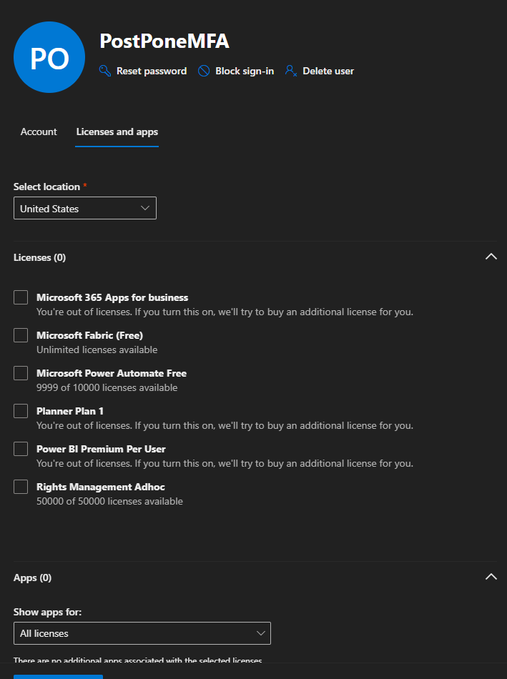This screenshot has width=507, height=679.
Task: Click out-of-licenses note under Microsoft 365 Apps
Action: click(225, 312)
